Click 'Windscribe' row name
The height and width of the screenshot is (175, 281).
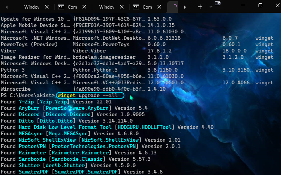pos(16,89)
